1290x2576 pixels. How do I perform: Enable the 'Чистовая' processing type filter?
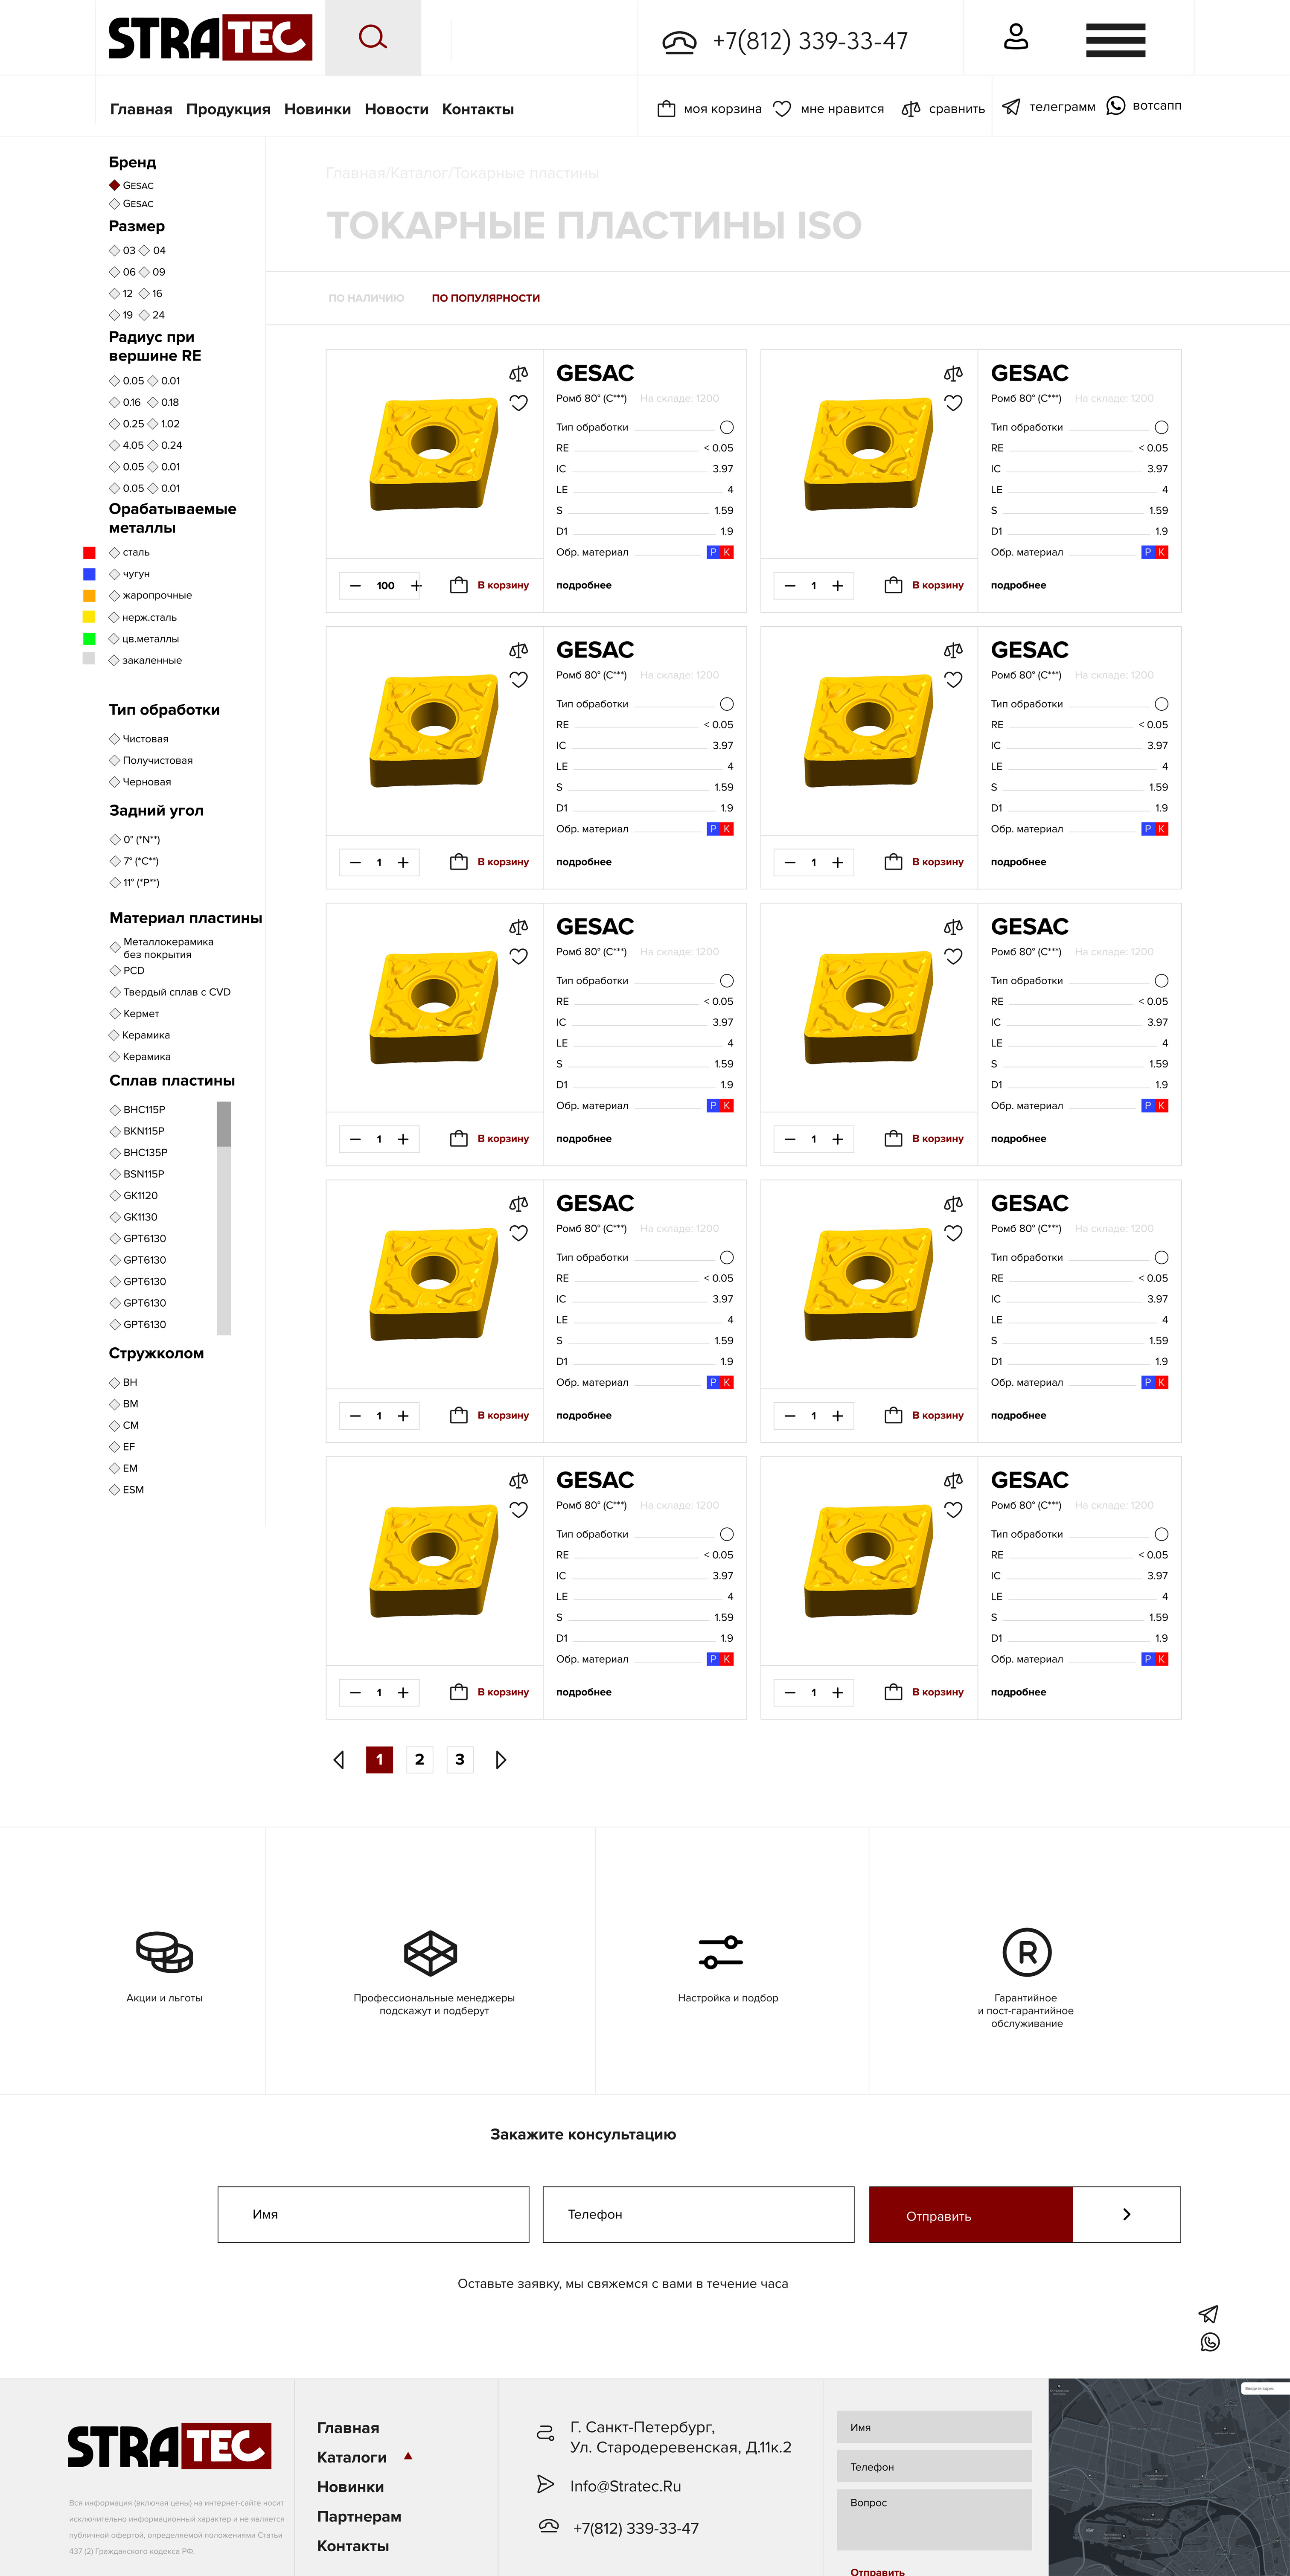[114, 739]
